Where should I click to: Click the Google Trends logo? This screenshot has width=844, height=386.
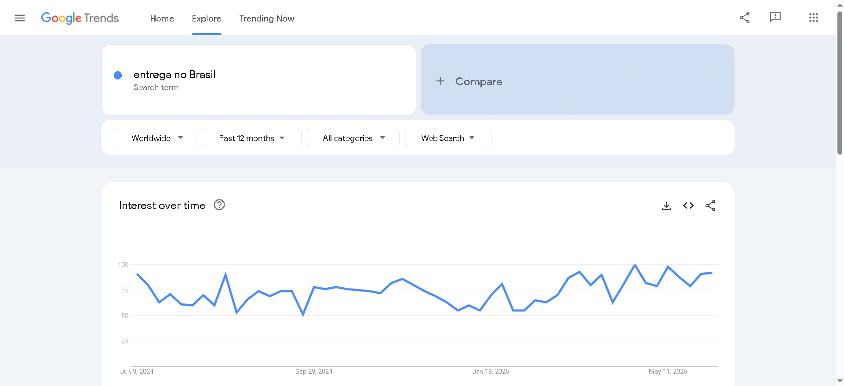[80, 18]
